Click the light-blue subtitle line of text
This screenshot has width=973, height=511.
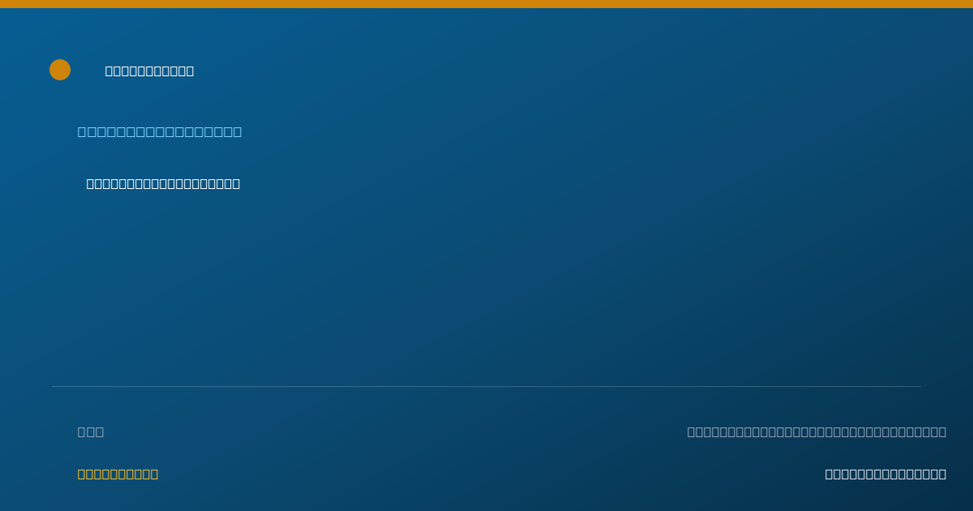pos(160,131)
